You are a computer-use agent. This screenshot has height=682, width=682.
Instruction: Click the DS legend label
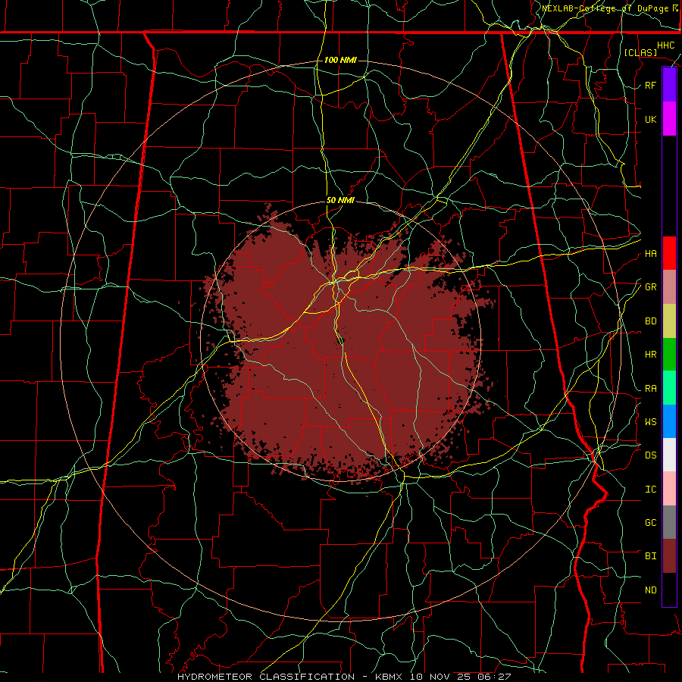click(x=650, y=455)
